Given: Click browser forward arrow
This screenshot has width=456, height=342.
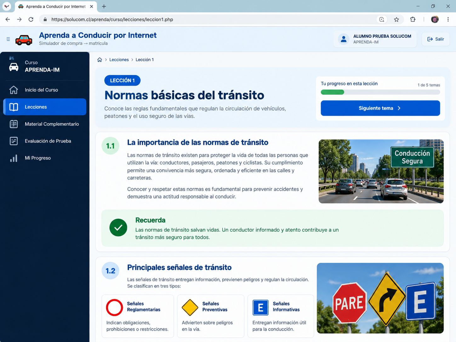Looking at the screenshot, I should [19, 20].
